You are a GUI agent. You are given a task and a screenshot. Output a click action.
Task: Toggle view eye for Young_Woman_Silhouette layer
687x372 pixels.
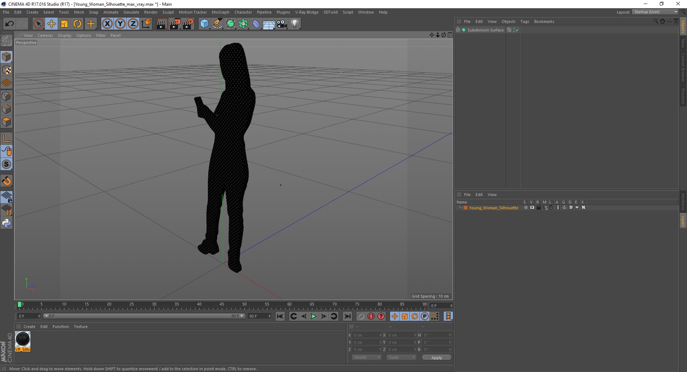[x=532, y=207]
